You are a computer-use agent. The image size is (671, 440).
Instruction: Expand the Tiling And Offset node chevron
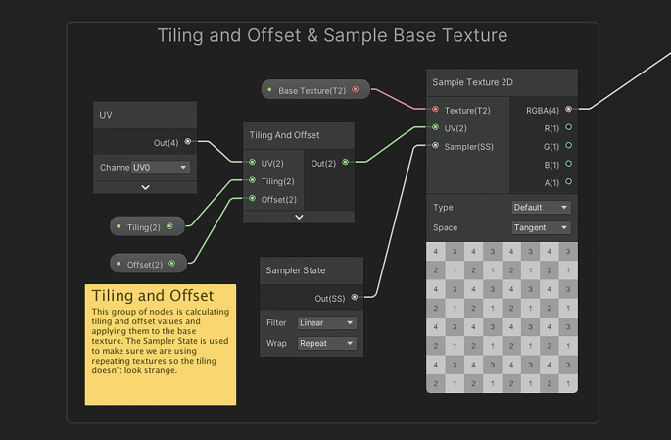point(299,217)
